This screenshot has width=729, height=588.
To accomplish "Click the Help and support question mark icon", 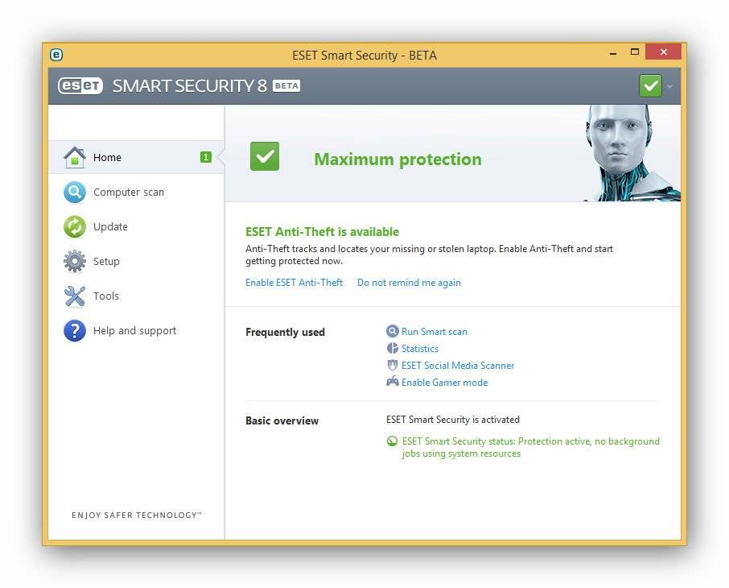I will click(x=74, y=330).
